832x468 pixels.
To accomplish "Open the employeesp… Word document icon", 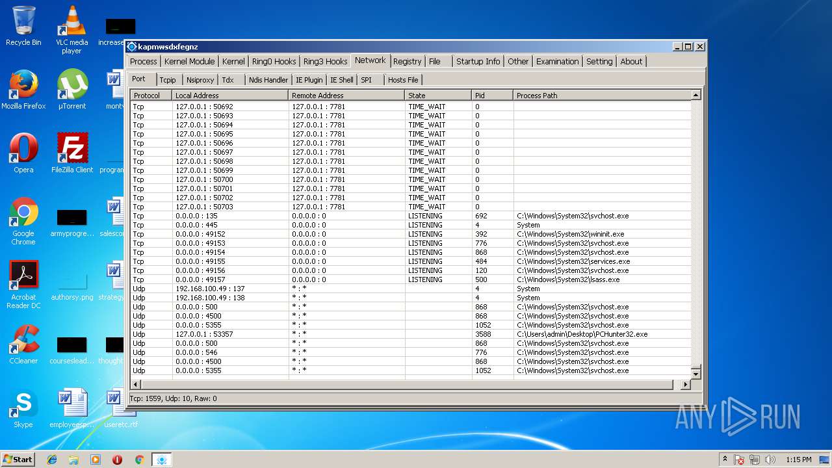I will coord(72,408).
